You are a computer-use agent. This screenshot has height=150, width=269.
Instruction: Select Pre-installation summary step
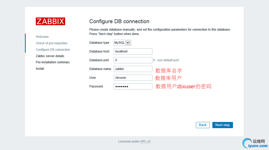click(53, 62)
